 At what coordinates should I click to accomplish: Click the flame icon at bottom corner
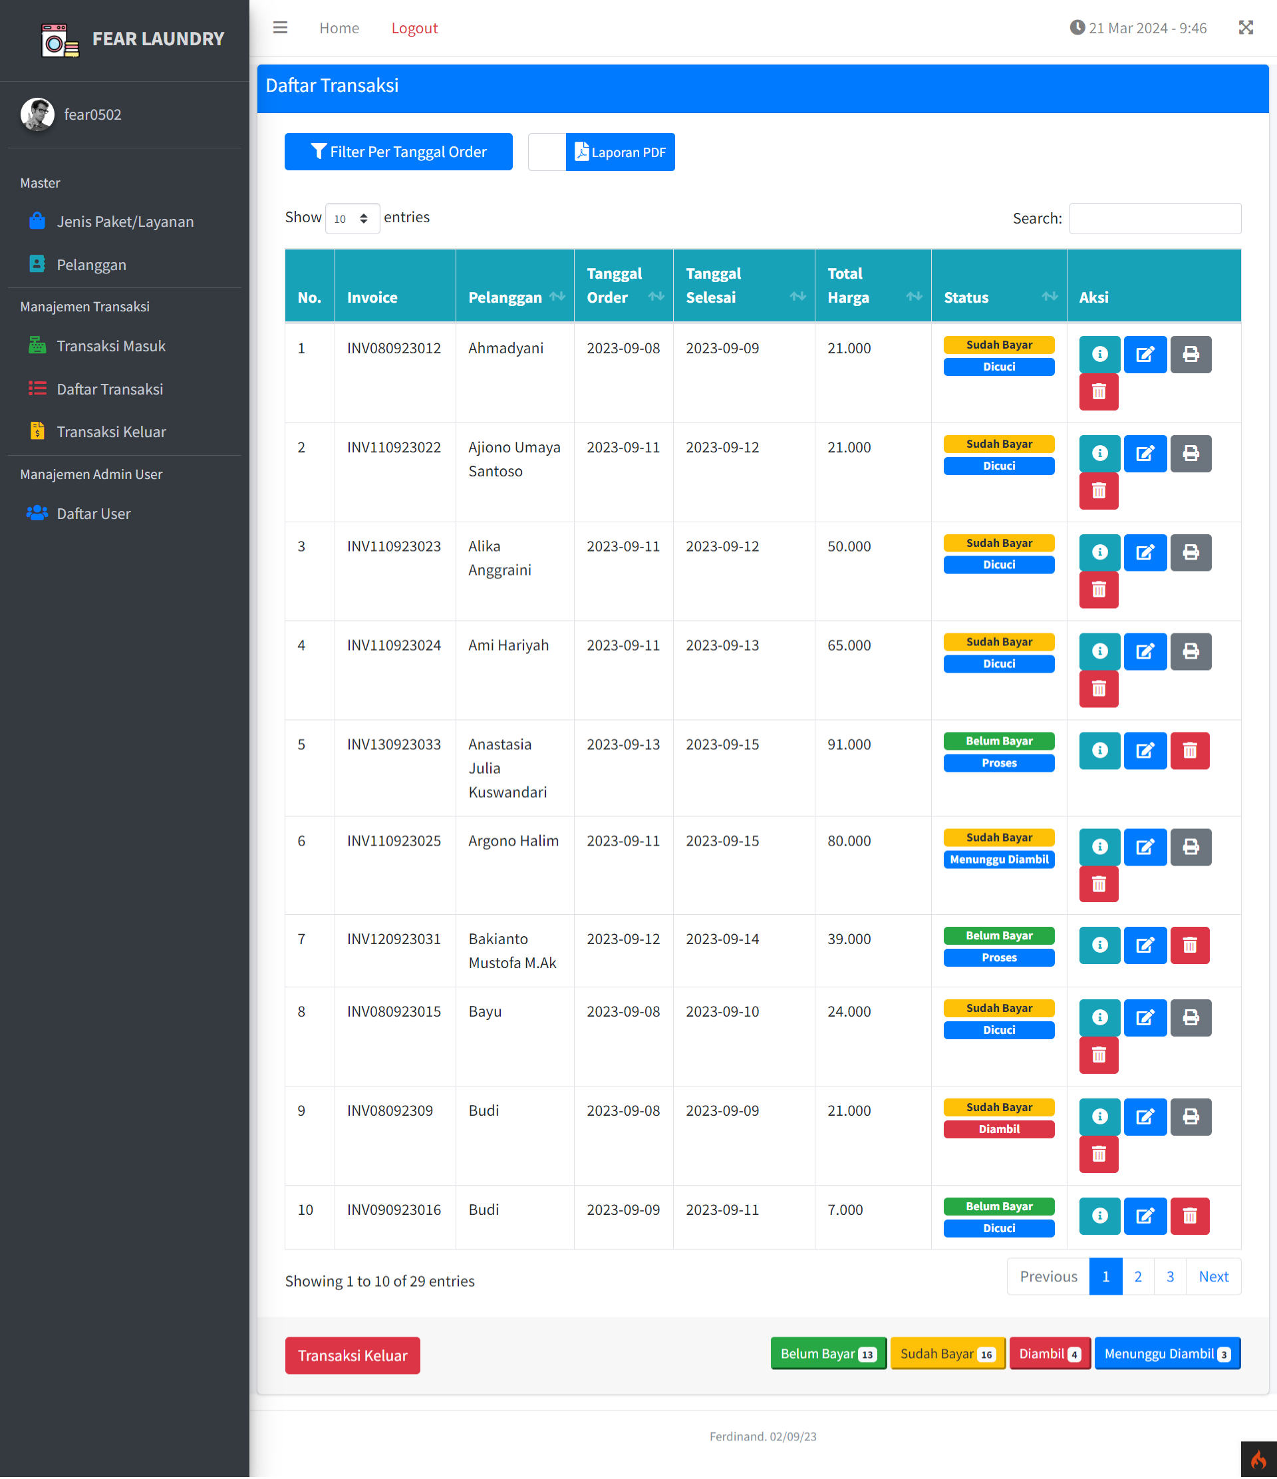(x=1258, y=1460)
